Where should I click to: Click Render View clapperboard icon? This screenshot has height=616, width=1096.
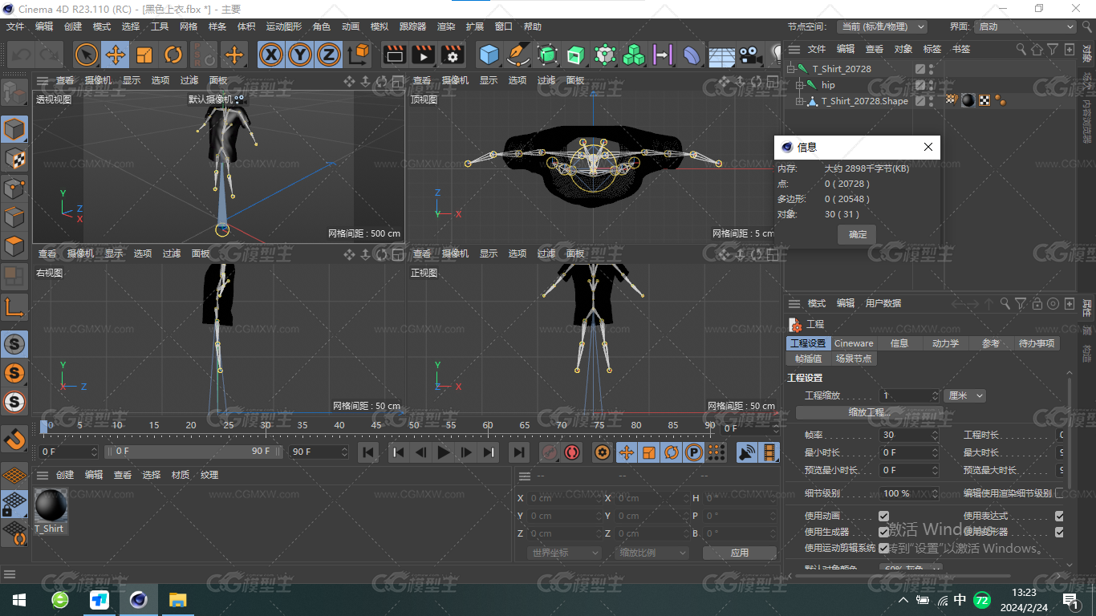coord(394,55)
